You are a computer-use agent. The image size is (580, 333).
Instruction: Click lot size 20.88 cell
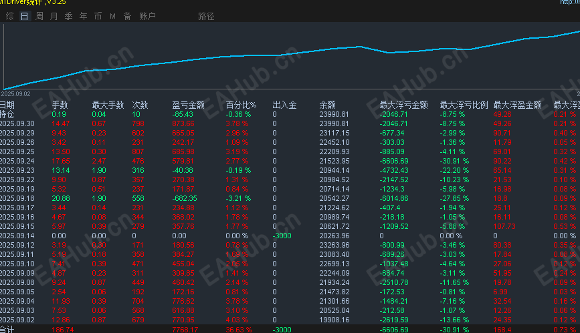[61, 198]
